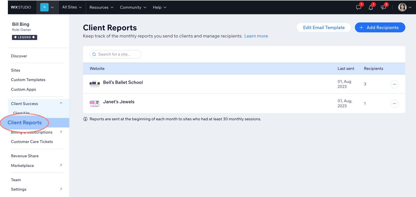Click the search magnifier icon
The width and height of the screenshot is (416, 197).
tap(94, 54)
